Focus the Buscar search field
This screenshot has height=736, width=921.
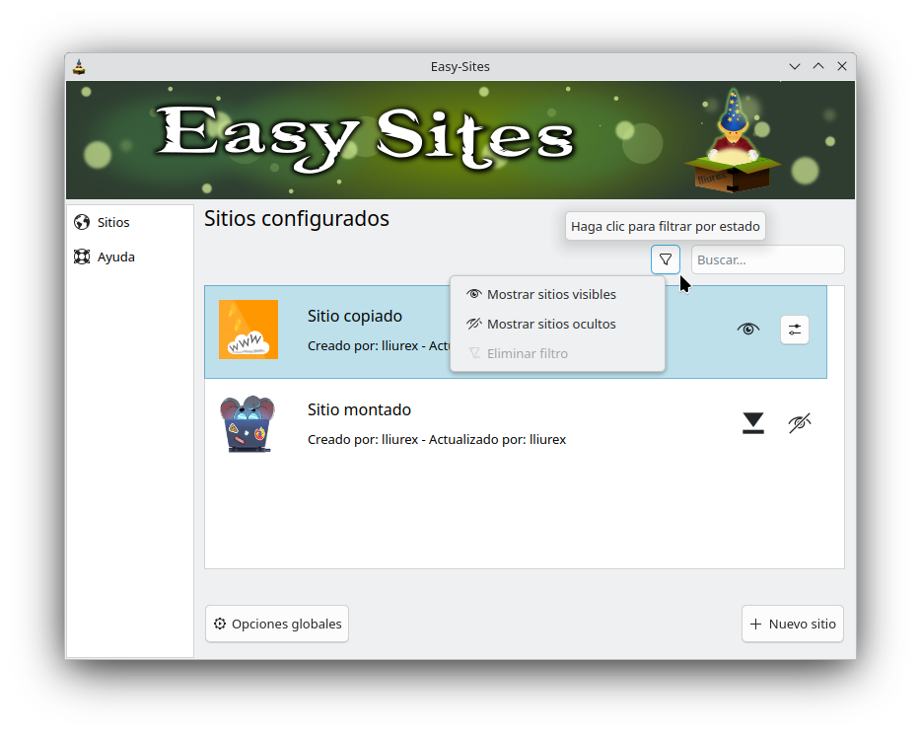tap(767, 259)
